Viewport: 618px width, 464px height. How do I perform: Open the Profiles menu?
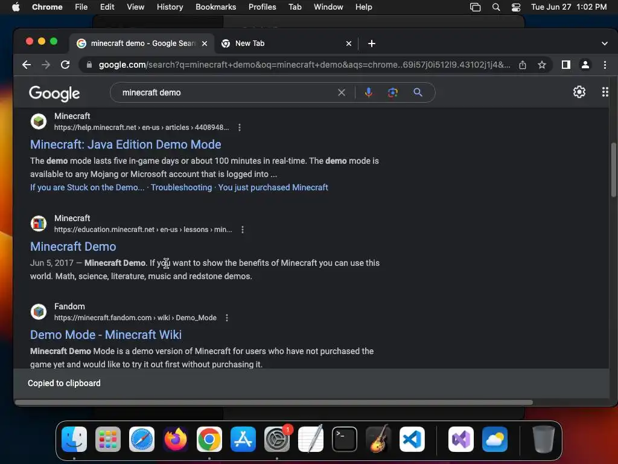[x=263, y=7]
